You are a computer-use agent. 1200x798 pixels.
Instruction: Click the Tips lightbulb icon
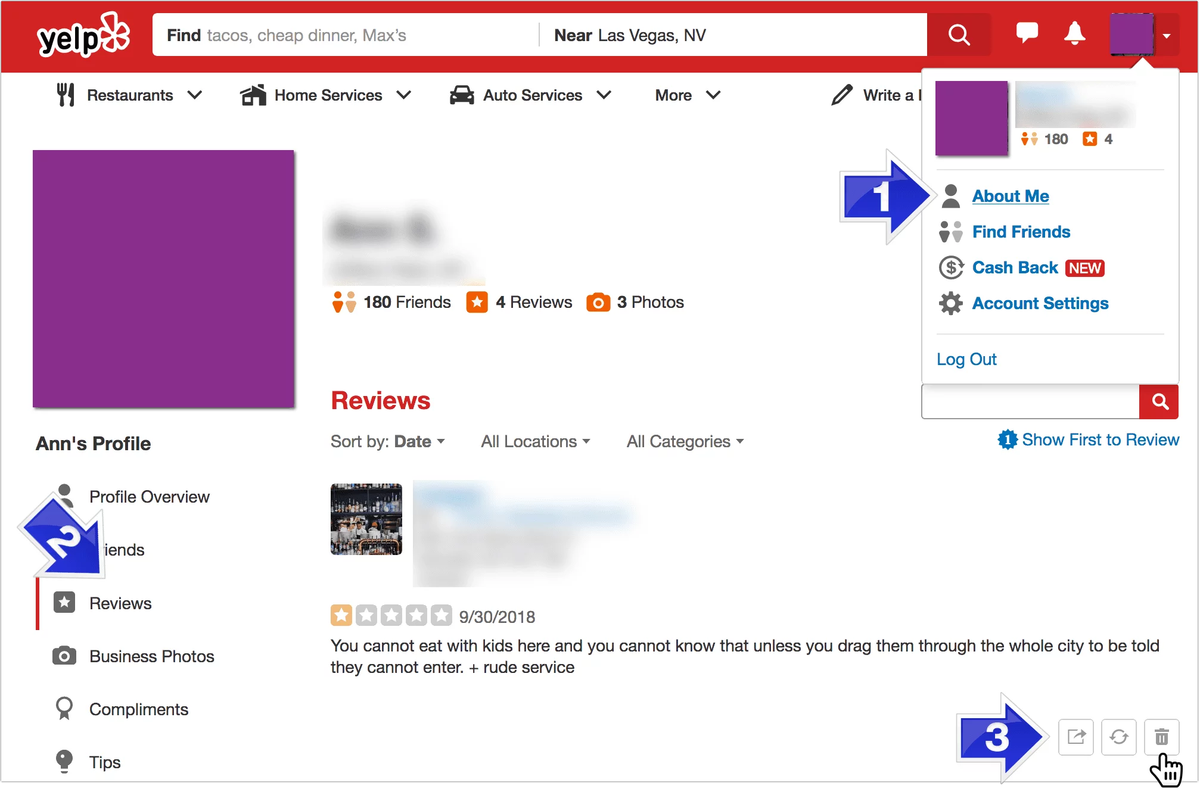pos(64,761)
